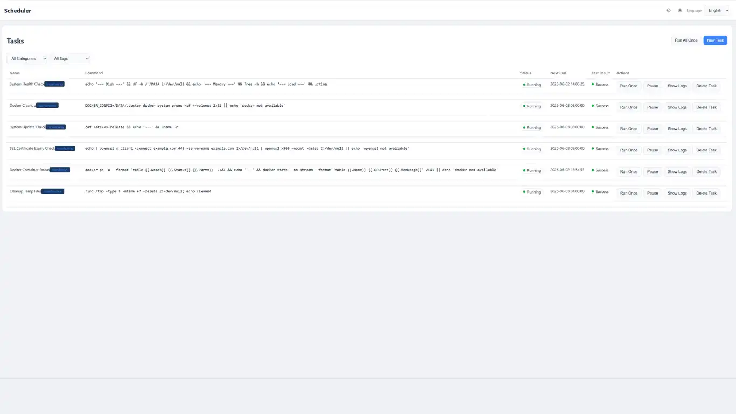Click the Scheduler title in the header
This screenshot has width=736, height=414.
click(18, 11)
